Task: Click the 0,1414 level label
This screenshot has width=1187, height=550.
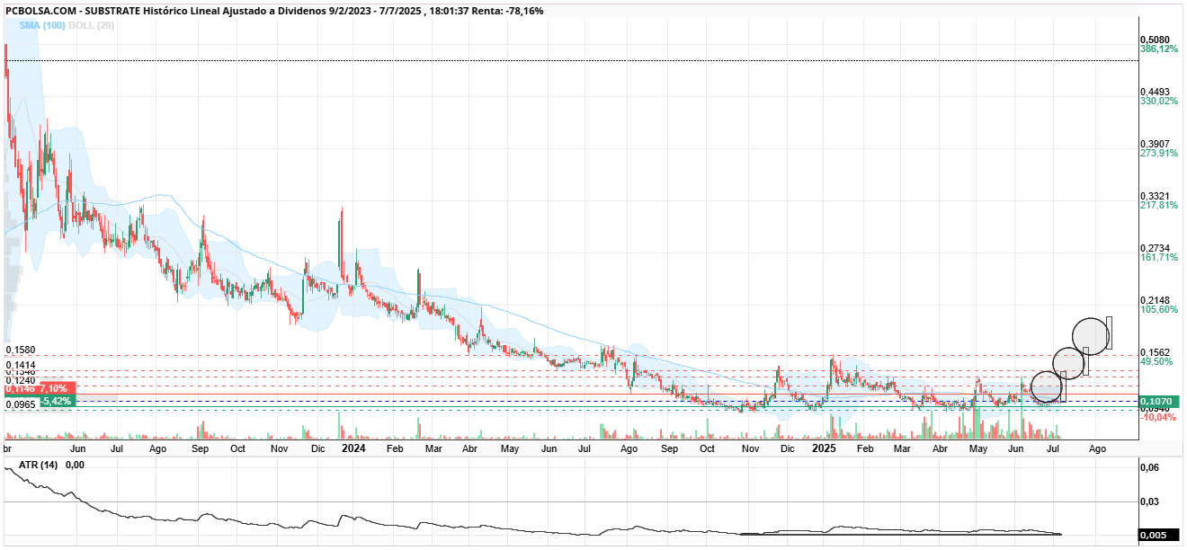Action: coord(20,366)
